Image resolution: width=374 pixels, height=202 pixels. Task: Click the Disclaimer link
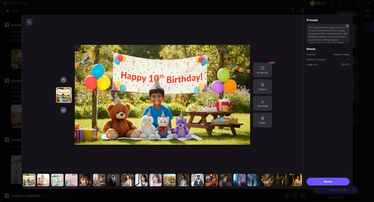pyautogui.click(x=335, y=198)
